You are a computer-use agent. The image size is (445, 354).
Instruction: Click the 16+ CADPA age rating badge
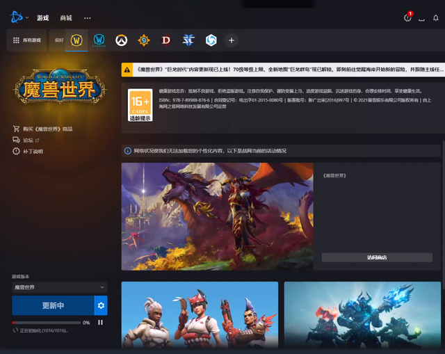point(140,105)
